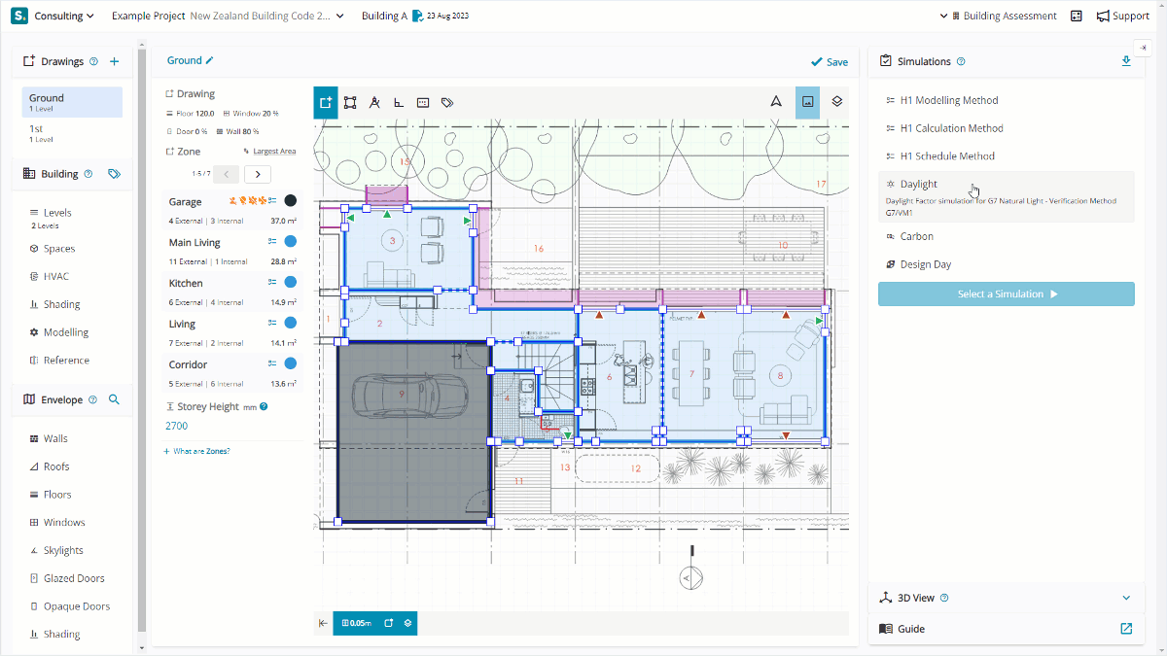
Task: Open the Guide in a new window
Action: (x=1126, y=629)
